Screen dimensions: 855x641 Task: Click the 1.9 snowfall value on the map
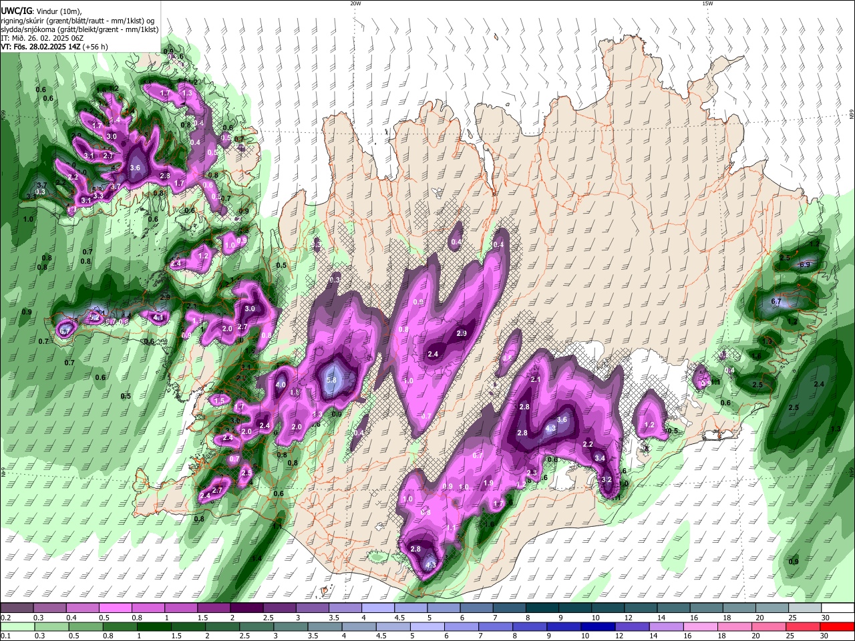pyautogui.click(x=488, y=483)
